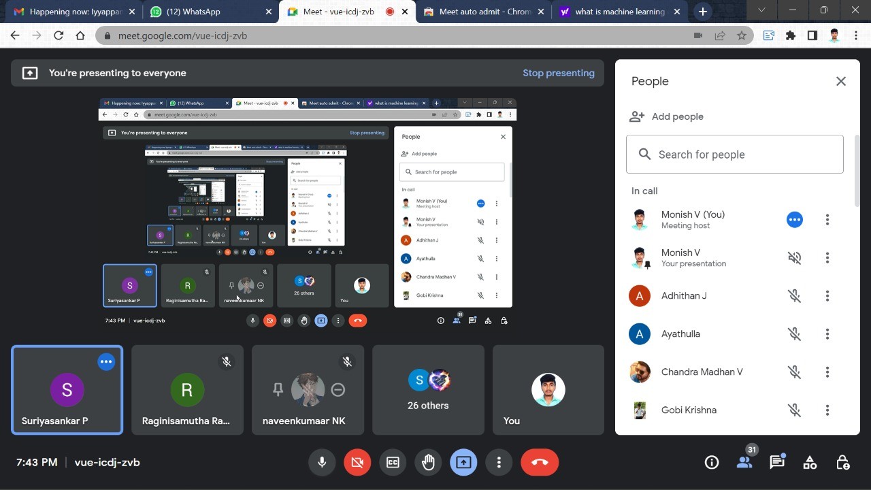This screenshot has height=490, width=871.
Task: Click the raise hand icon
Action: [428, 462]
